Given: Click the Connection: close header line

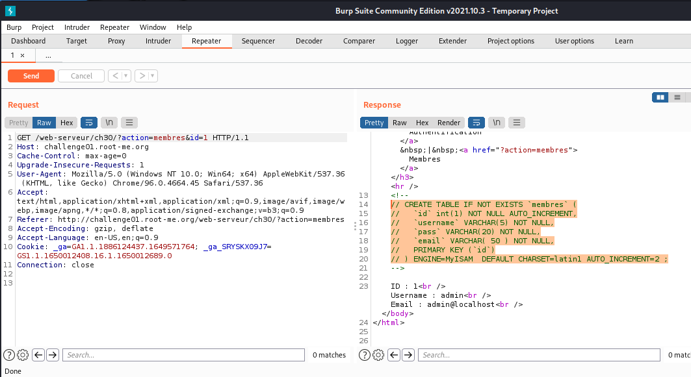Looking at the screenshot, I should click(55, 265).
